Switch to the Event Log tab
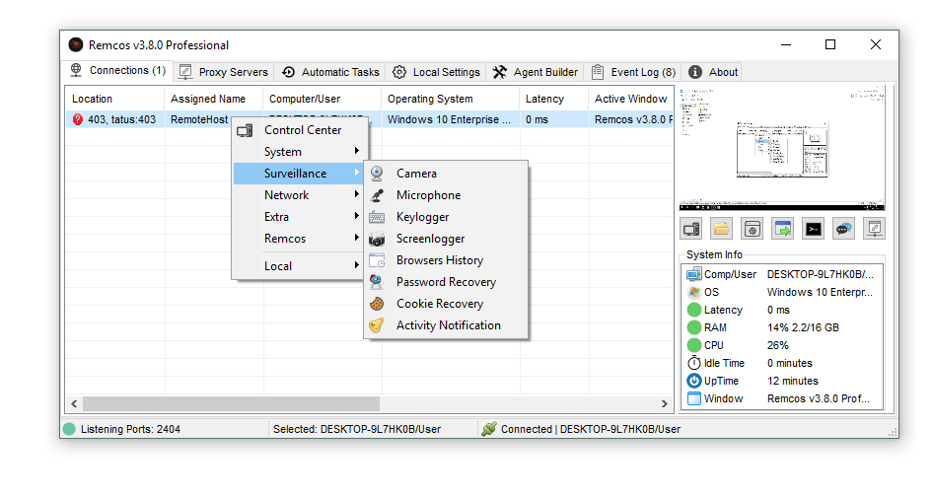This screenshot has height=498, width=933. click(x=633, y=72)
